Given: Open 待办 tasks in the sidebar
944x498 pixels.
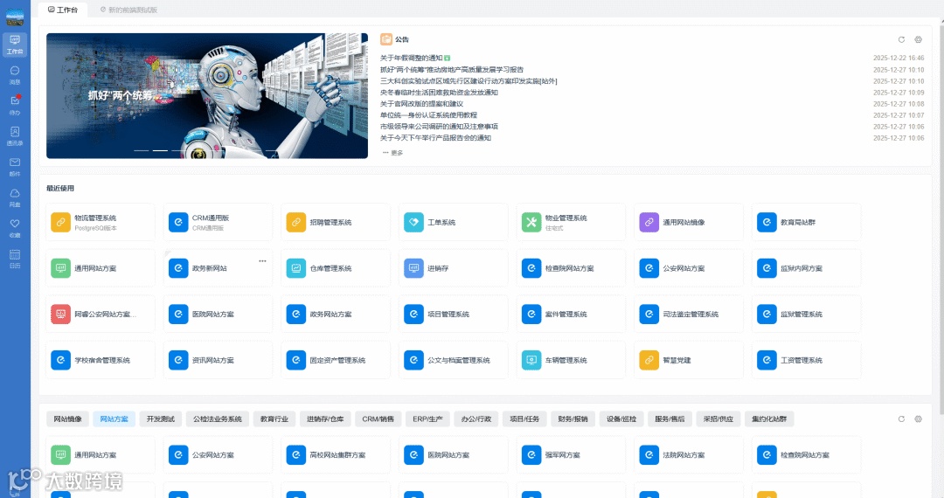Looking at the screenshot, I should [x=15, y=105].
